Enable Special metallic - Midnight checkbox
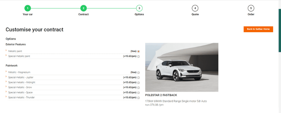Screen dimensions: 281x113 [x=139, y=82]
